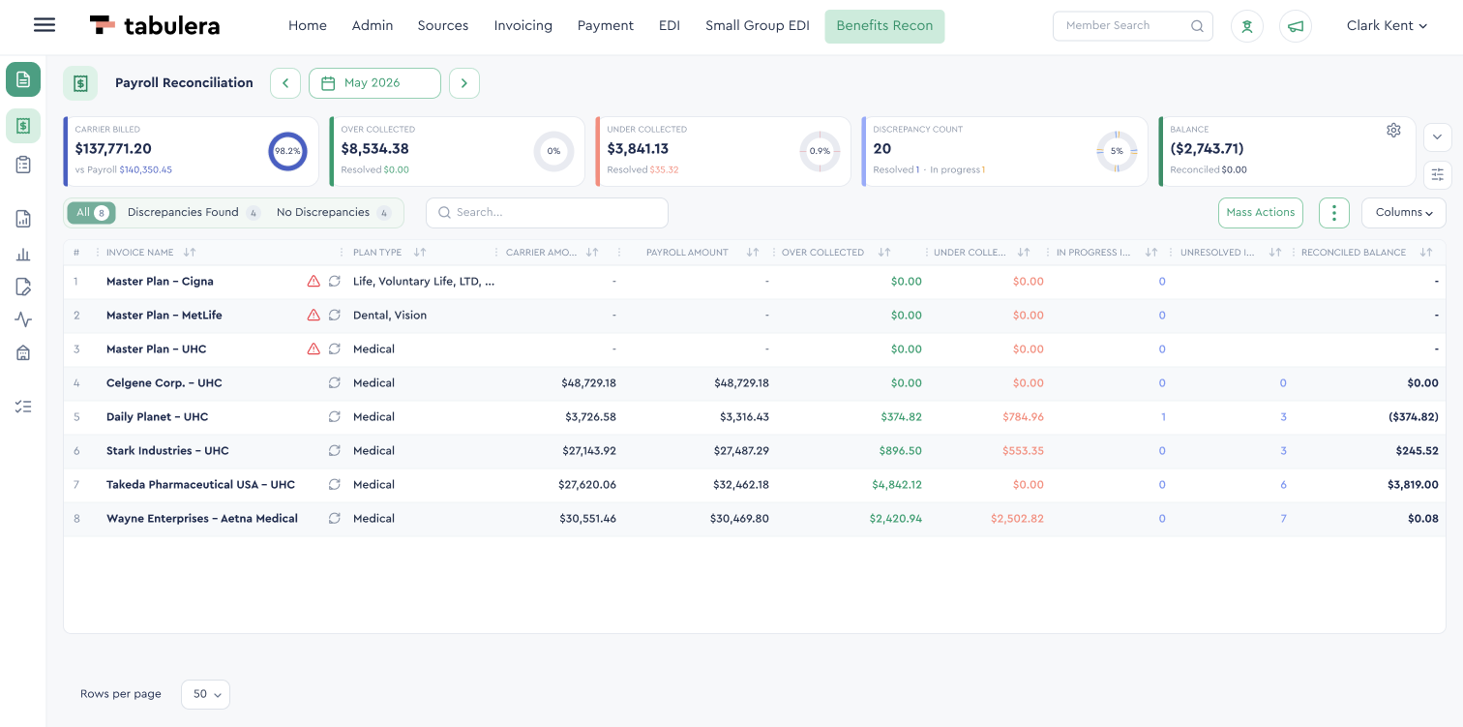The width and height of the screenshot is (1463, 727).
Task: Open the hamburger navigation menu
Action: coord(45,25)
